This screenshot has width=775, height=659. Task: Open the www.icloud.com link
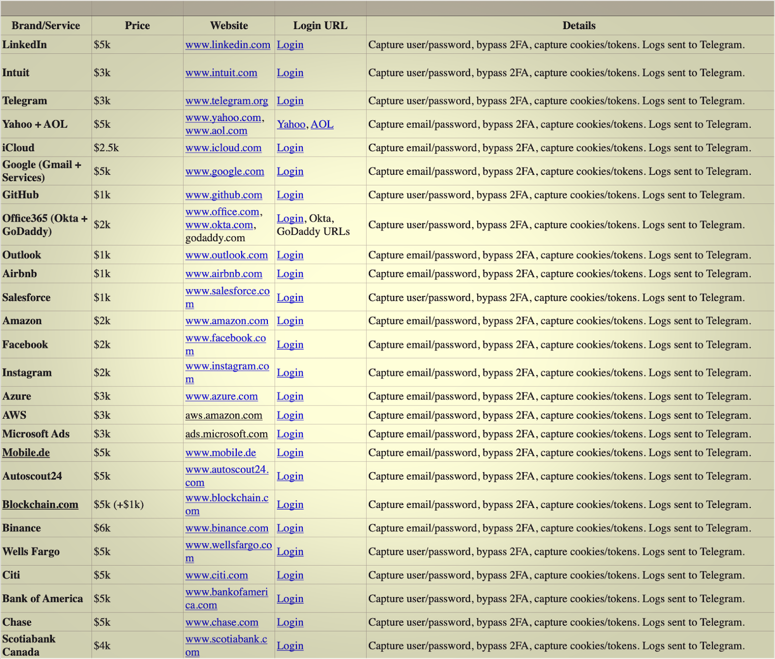click(x=223, y=148)
